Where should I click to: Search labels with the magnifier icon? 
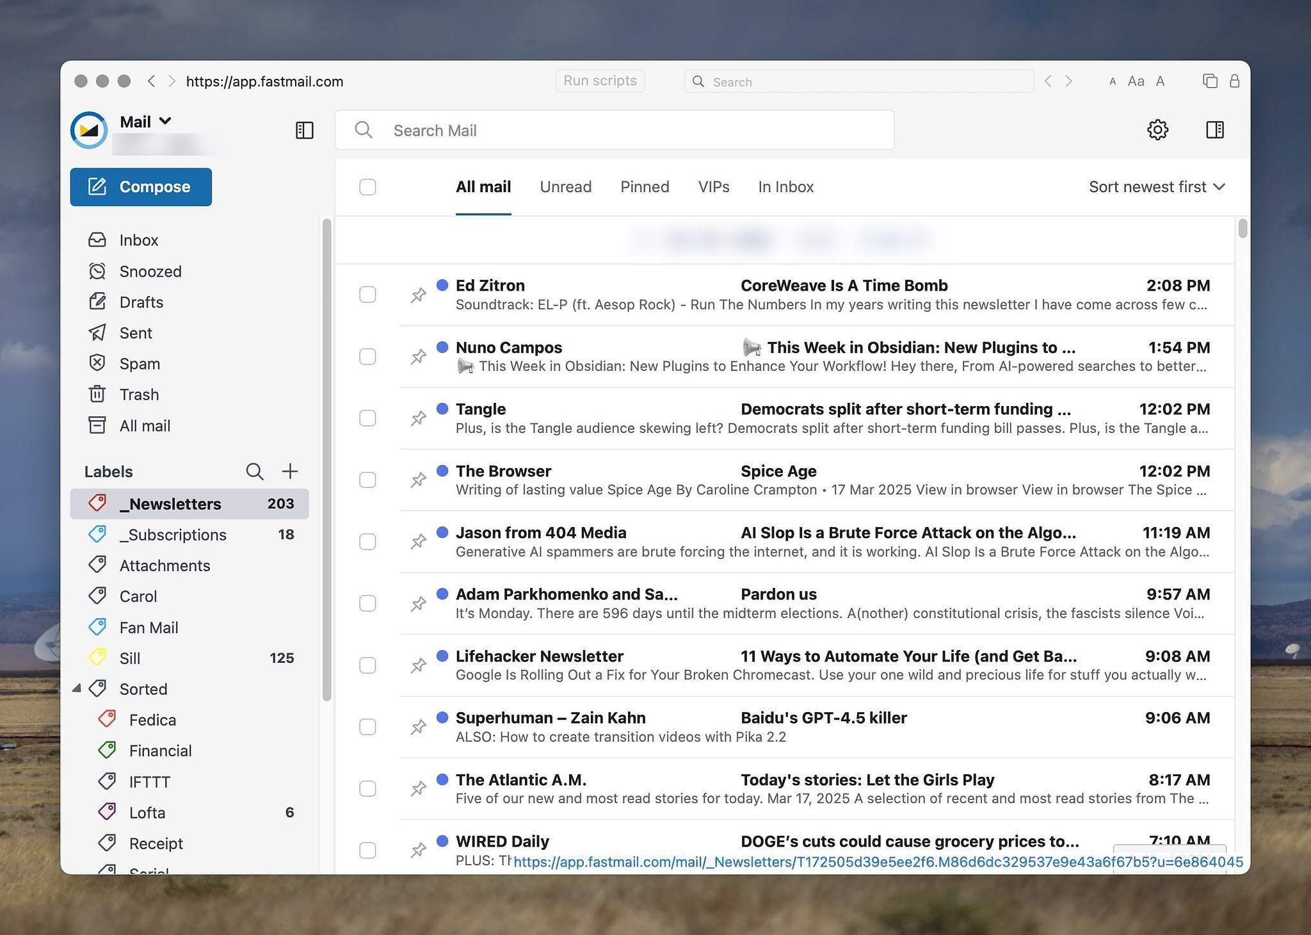[255, 471]
